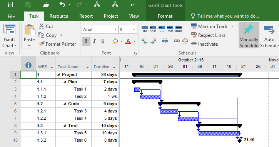Mark task 100% complete

[179, 29]
